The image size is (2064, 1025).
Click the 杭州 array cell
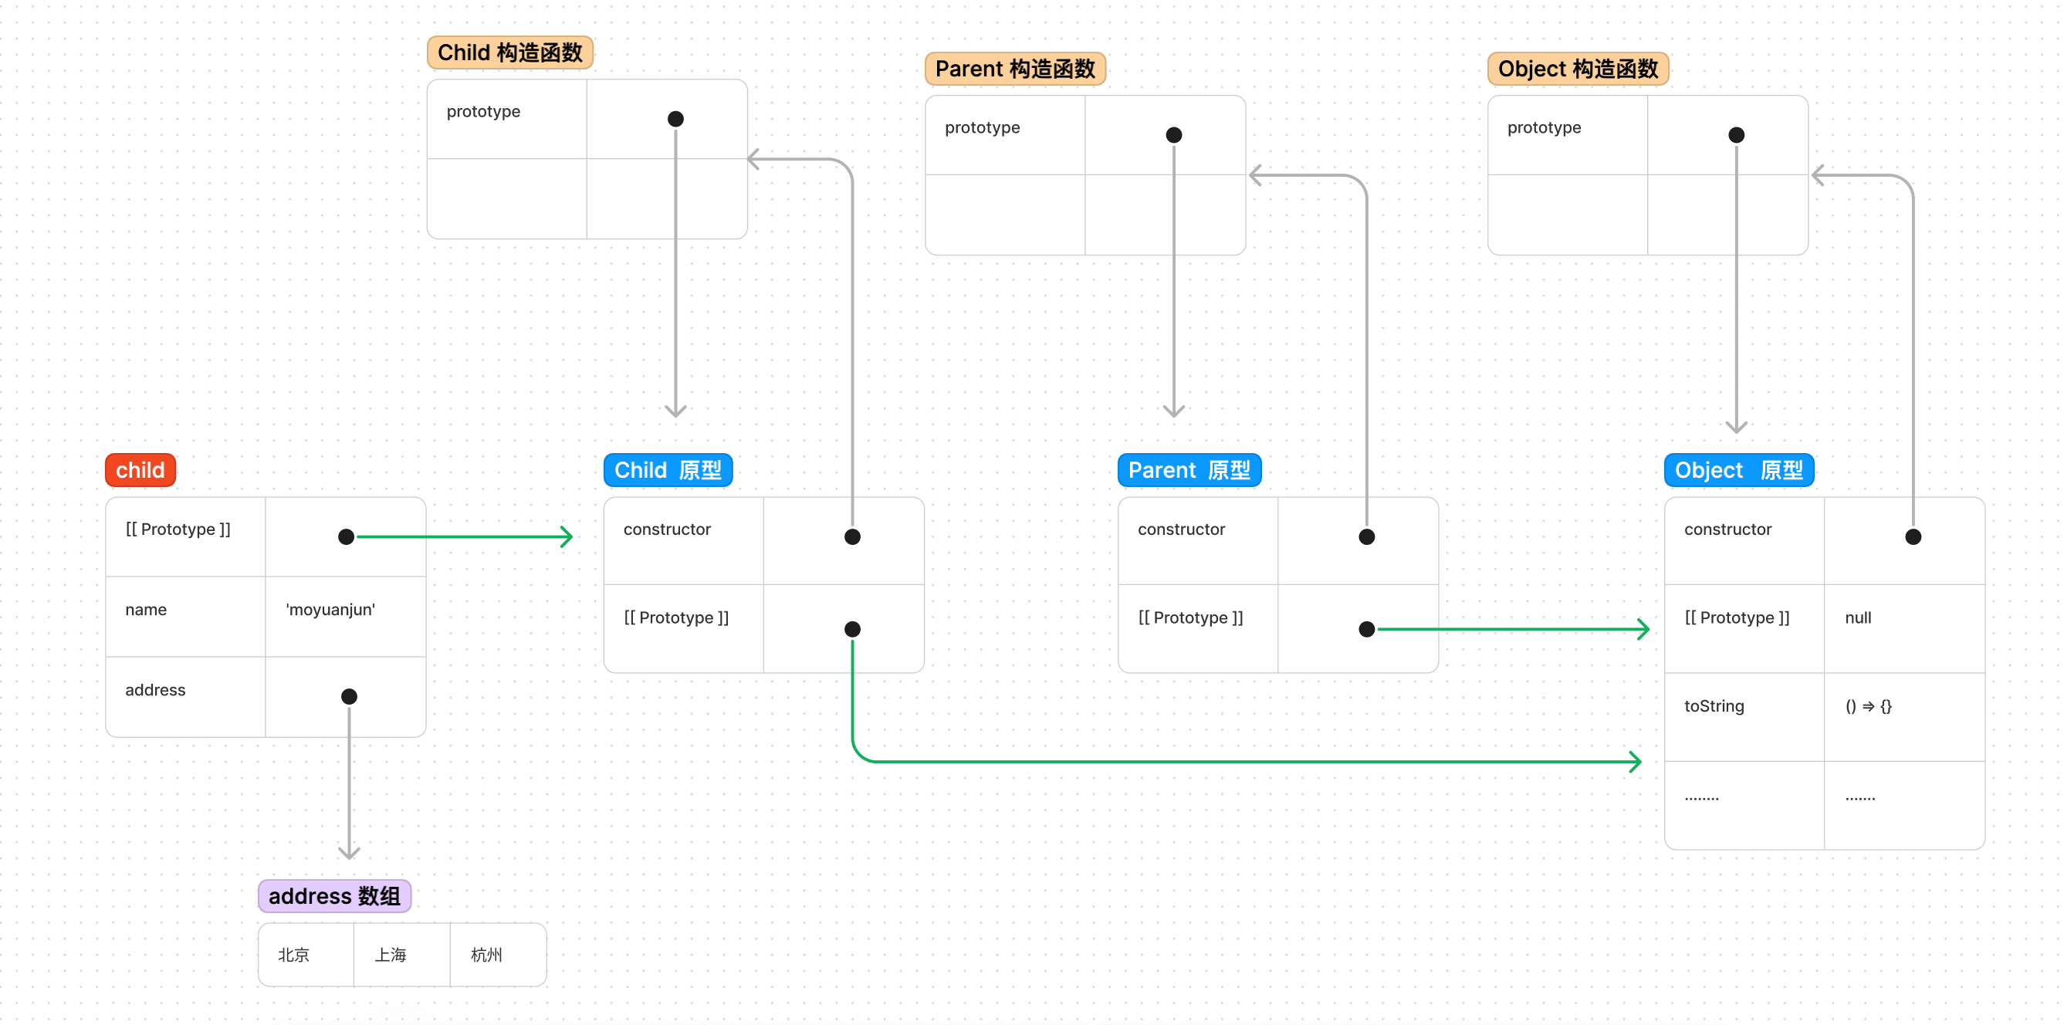[486, 955]
